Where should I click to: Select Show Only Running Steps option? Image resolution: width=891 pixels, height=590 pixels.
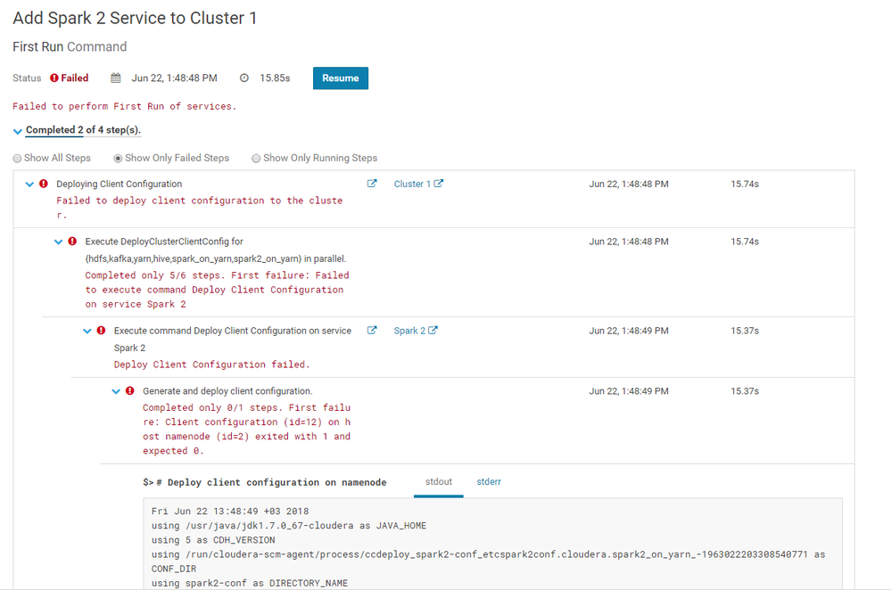click(x=256, y=159)
